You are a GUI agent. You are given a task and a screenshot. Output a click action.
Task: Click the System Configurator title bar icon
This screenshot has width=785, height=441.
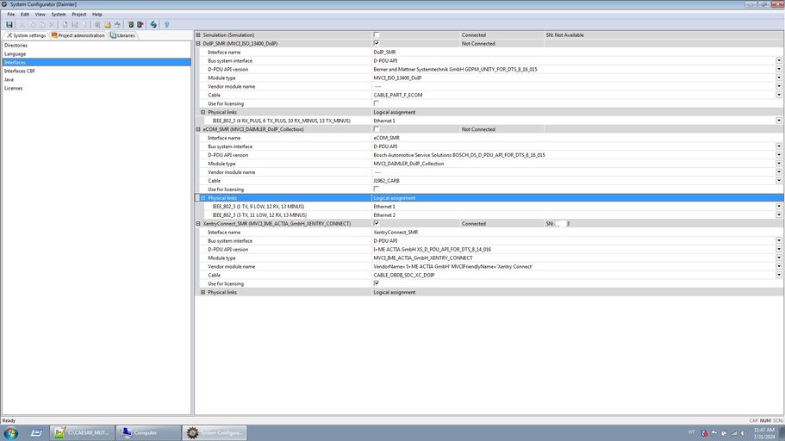4,4
